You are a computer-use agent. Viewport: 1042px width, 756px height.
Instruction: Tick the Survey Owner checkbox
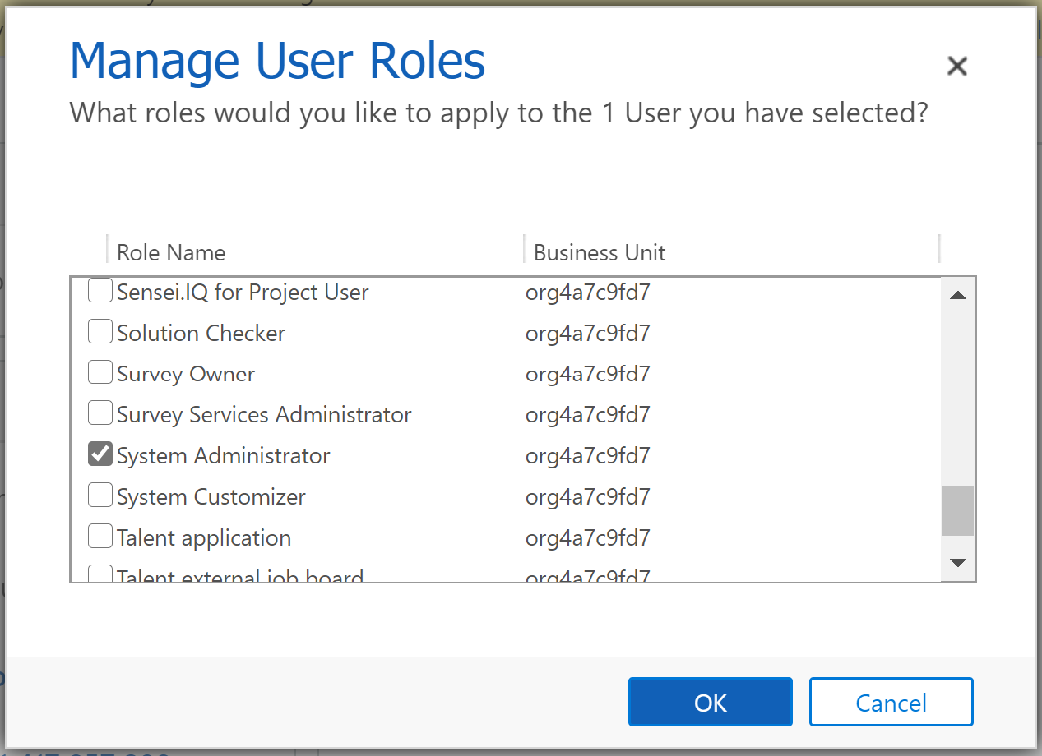[x=100, y=373]
